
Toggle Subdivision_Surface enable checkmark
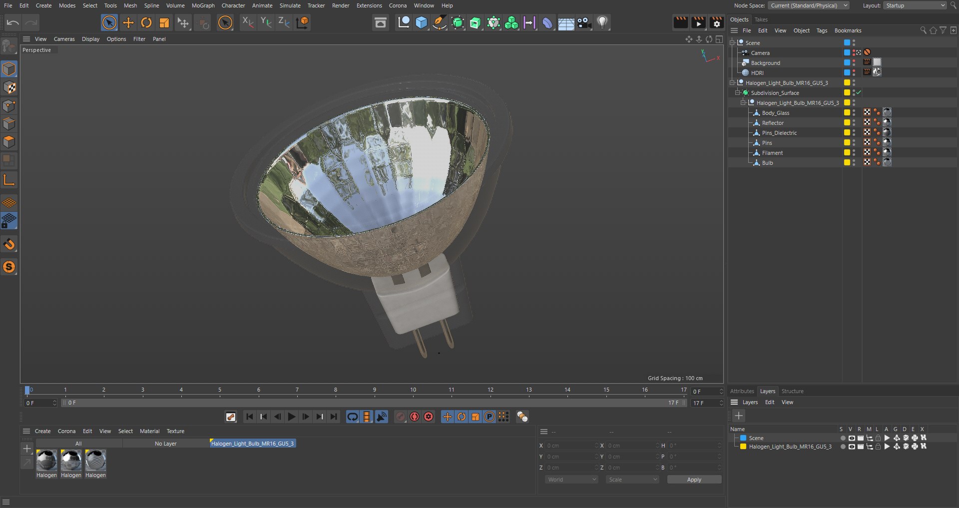[x=859, y=93]
